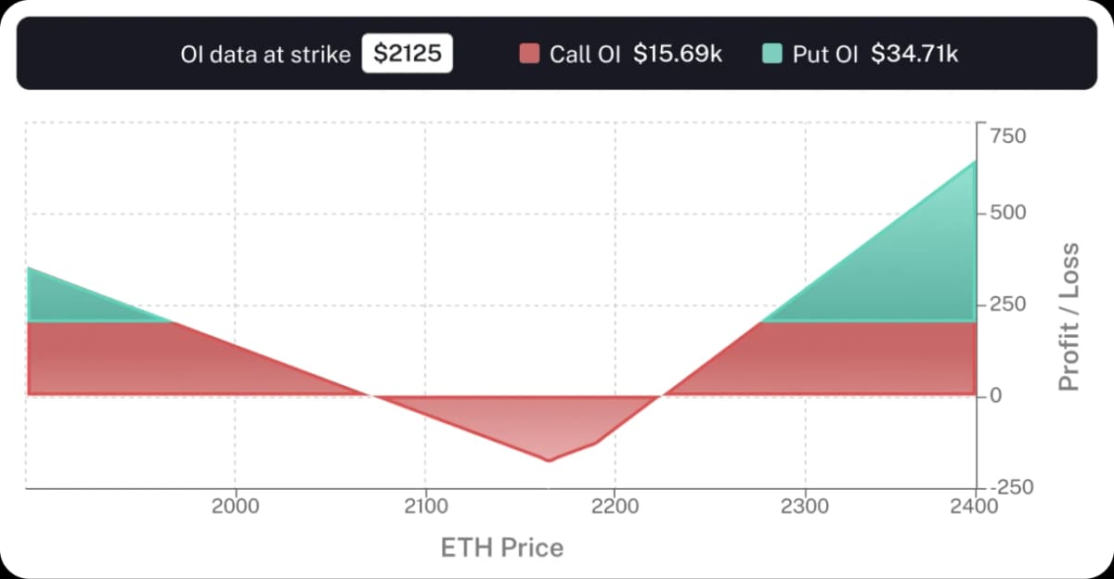Click the Put OI legend label
This screenshot has width=1114, height=579.
pos(825,54)
